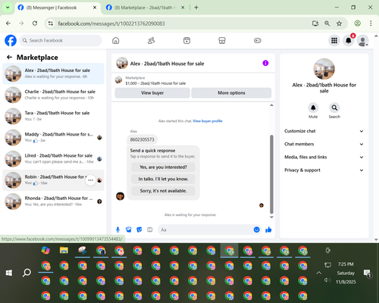The image size is (379, 303).
Task: Open Chrome zoom magnifier in address bar
Action: pos(327,23)
